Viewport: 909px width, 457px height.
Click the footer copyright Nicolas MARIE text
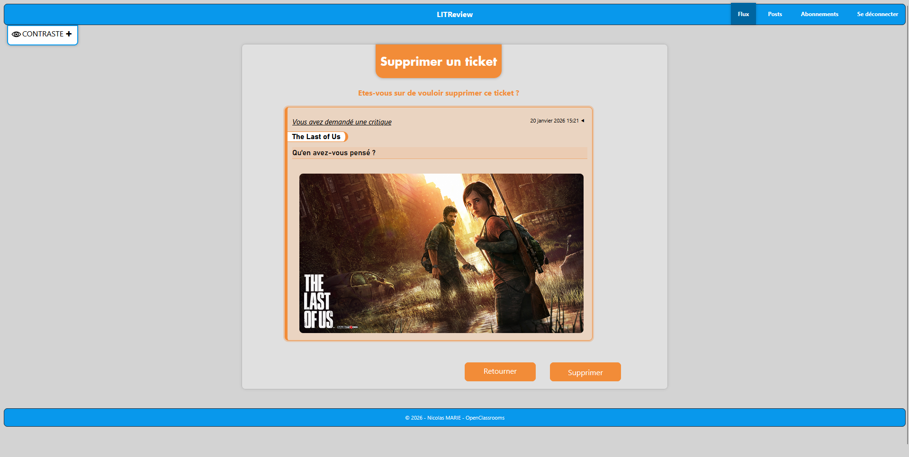(454, 418)
